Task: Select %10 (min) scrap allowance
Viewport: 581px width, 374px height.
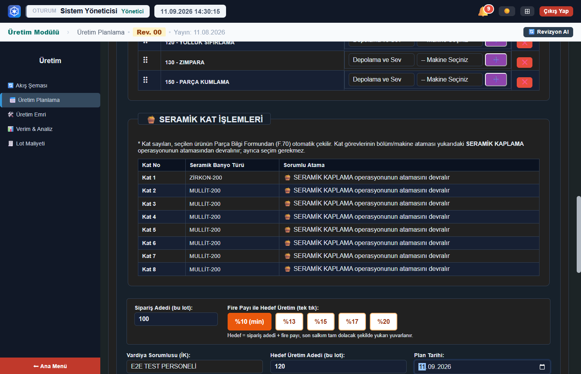Action: click(250, 321)
